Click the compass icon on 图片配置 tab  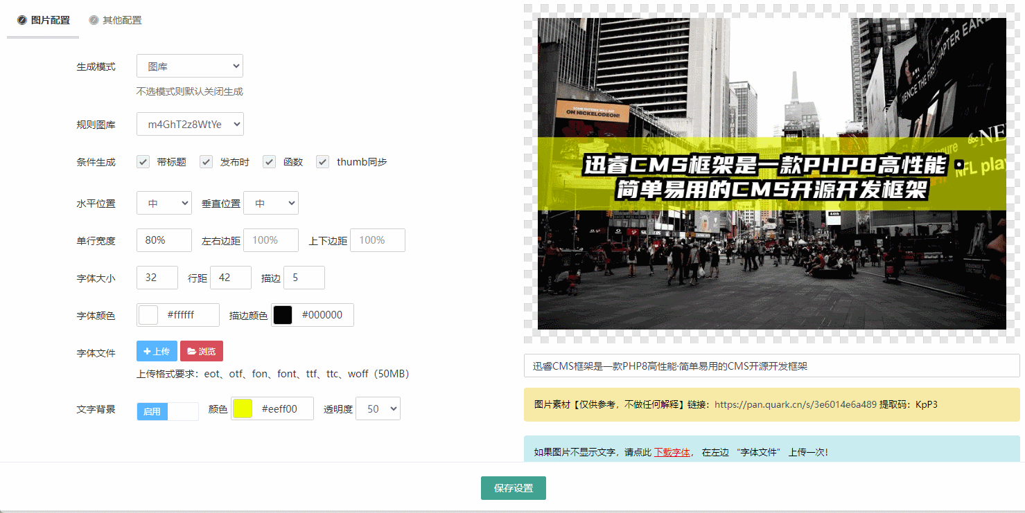tap(22, 21)
